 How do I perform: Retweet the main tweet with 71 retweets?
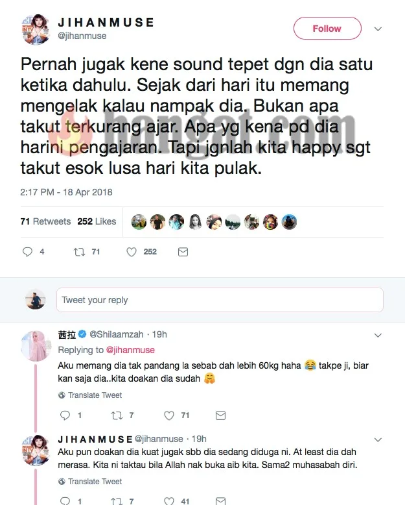click(80, 252)
